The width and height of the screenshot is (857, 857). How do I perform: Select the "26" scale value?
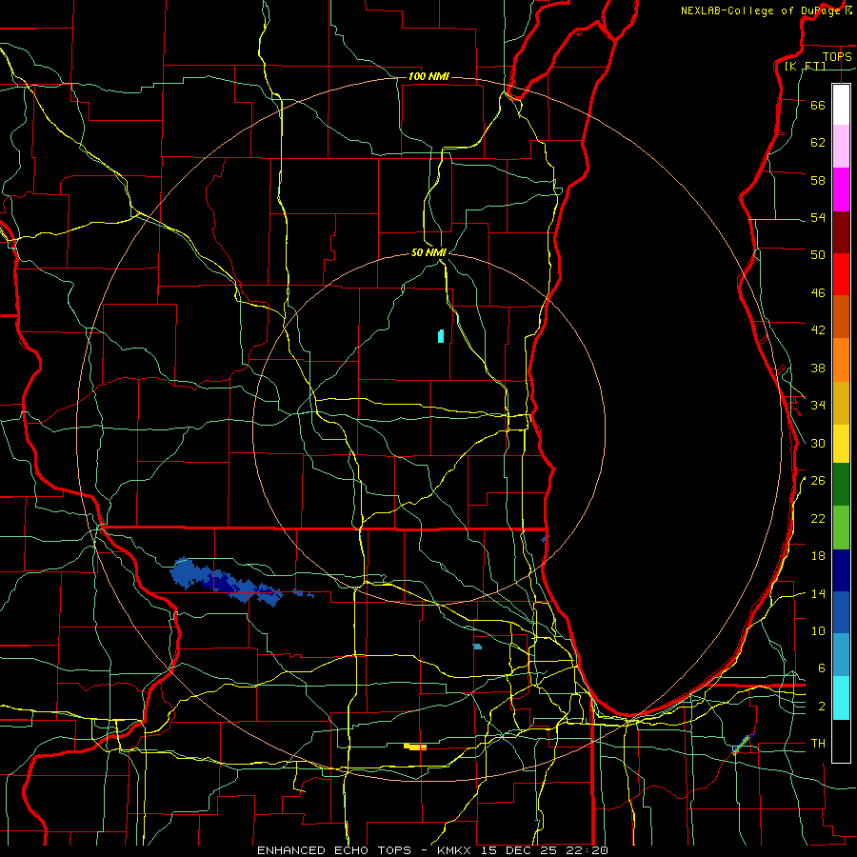click(818, 481)
